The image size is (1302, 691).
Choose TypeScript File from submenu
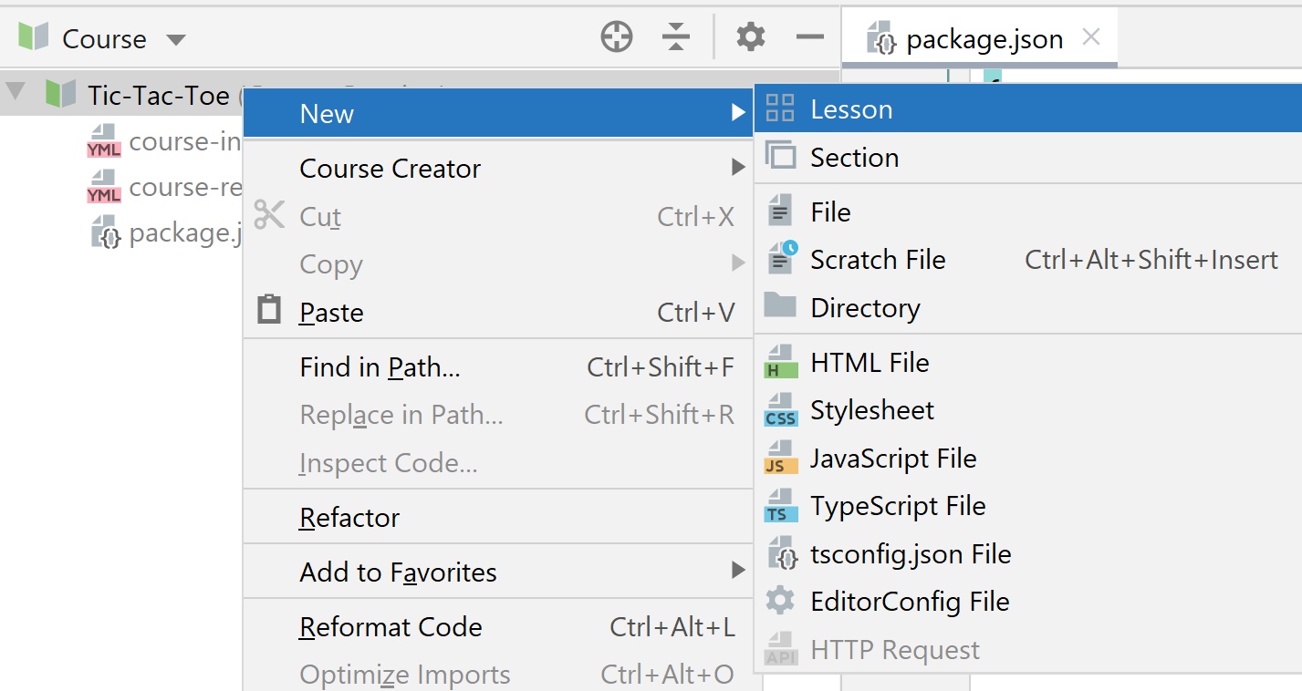[897, 506]
